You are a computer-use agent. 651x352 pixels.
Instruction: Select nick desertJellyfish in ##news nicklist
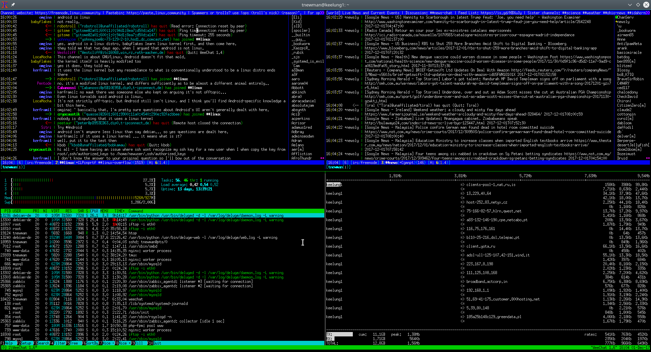click(x=633, y=145)
